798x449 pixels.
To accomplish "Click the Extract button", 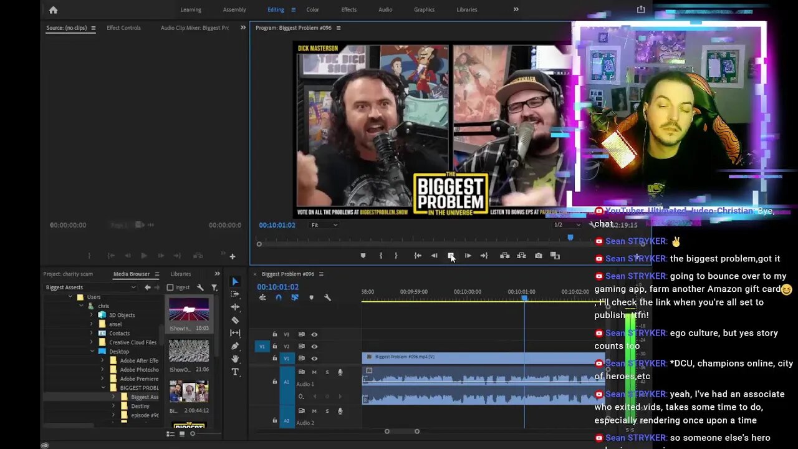I will [521, 256].
